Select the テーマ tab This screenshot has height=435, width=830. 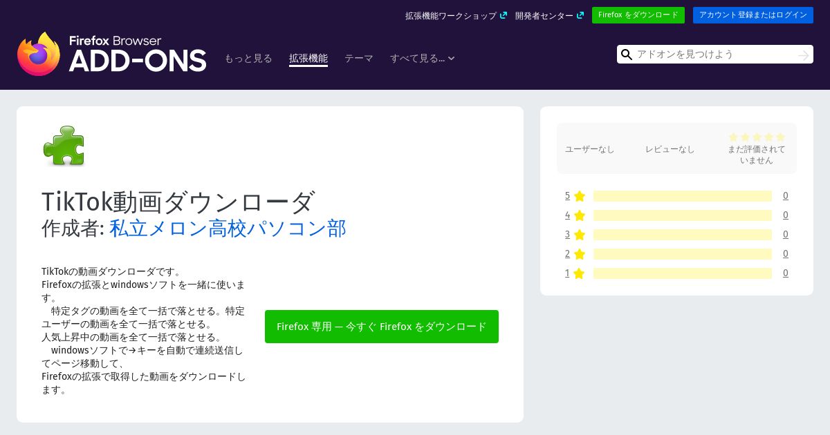click(x=359, y=59)
